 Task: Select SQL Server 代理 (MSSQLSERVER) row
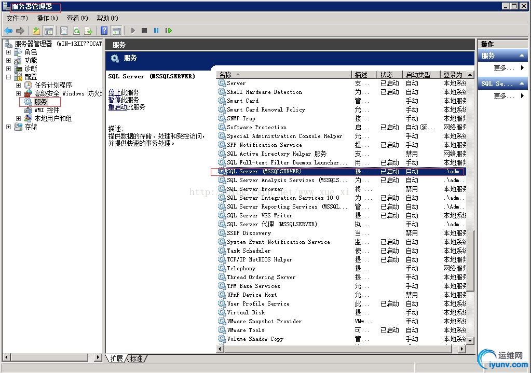click(x=341, y=225)
